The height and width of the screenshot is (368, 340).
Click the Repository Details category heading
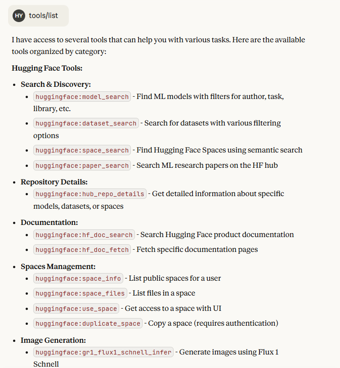(54, 182)
